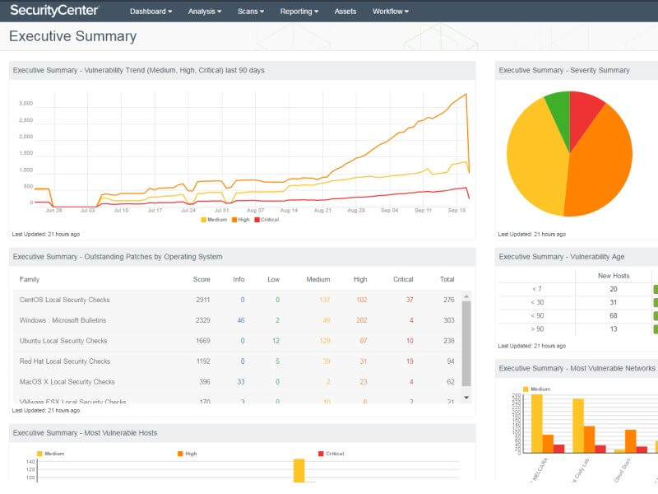Toggle Medium series in trend chart legend
This screenshot has width=658, height=494.
(x=216, y=220)
